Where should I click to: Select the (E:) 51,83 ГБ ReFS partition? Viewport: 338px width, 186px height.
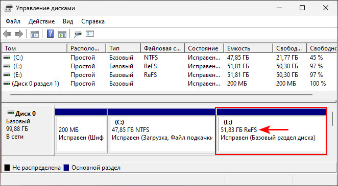pos(271,131)
